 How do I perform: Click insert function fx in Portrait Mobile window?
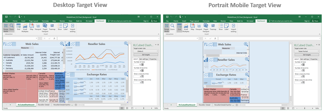coord(215,38)
